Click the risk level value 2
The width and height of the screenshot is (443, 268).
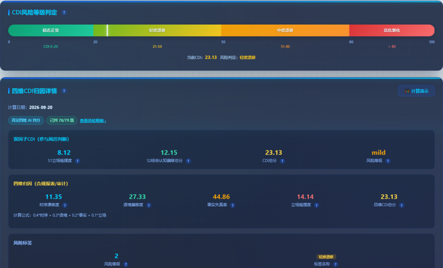(x=116, y=256)
